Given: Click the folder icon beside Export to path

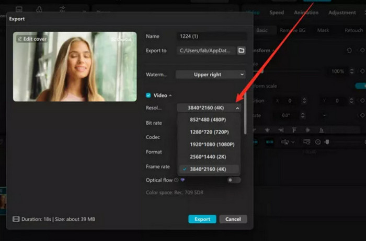Looking at the screenshot, I should coord(241,51).
